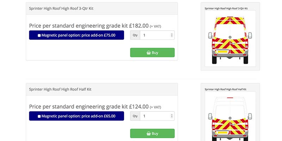Click the Half Kit thumbnail caption text
This screenshot has height=141, width=282.
point(225,89)
